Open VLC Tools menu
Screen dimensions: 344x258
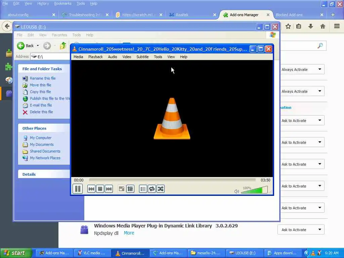click(x=158, y=57)
